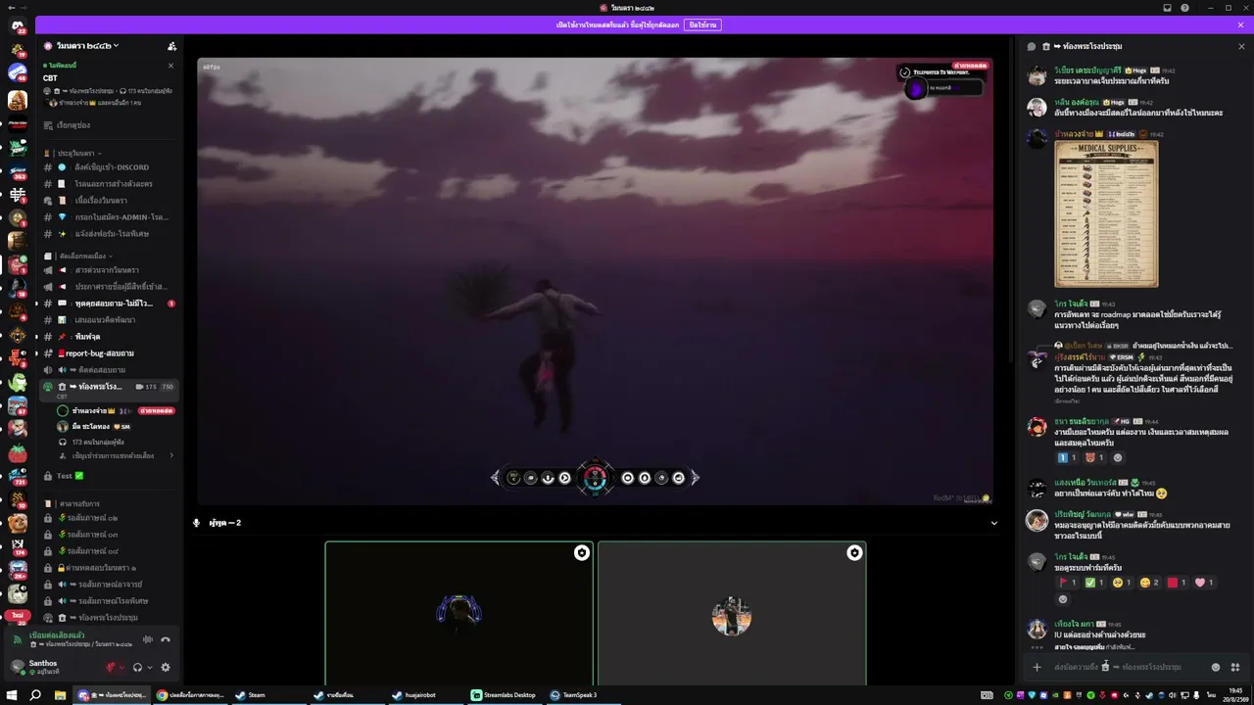The width and height of the screenshot is (1254, 705).
Task: Switch to Streamlabs Desktop in the taskbar
Action: tap(505, 695)
